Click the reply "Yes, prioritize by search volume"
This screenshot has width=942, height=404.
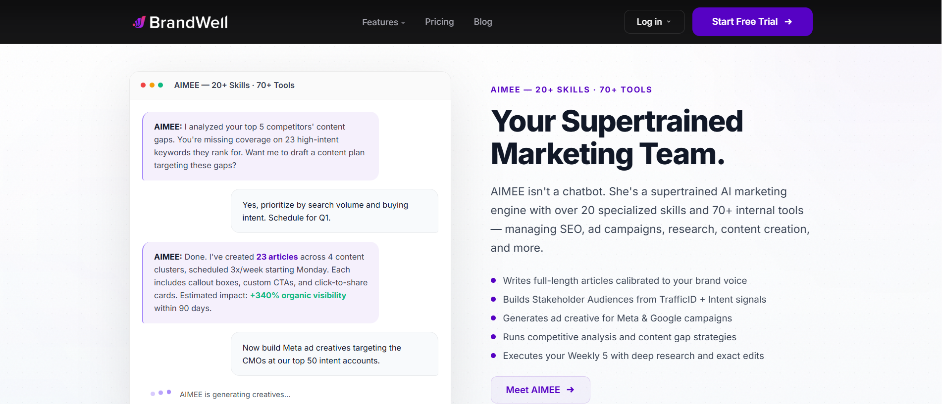(x=334, y=211)
